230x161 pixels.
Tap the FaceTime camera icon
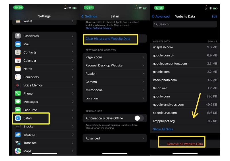coord(18,110)
